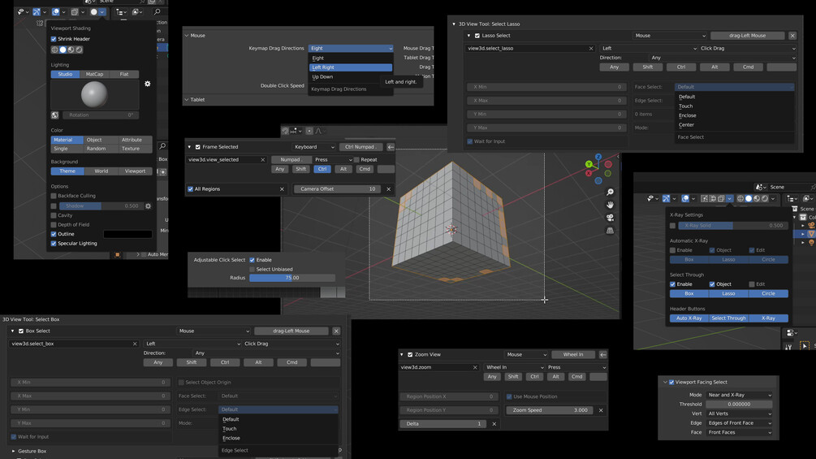Open Mode dropdown Near and X-Ray
816x459 pixels.
[x=739, y=395]
